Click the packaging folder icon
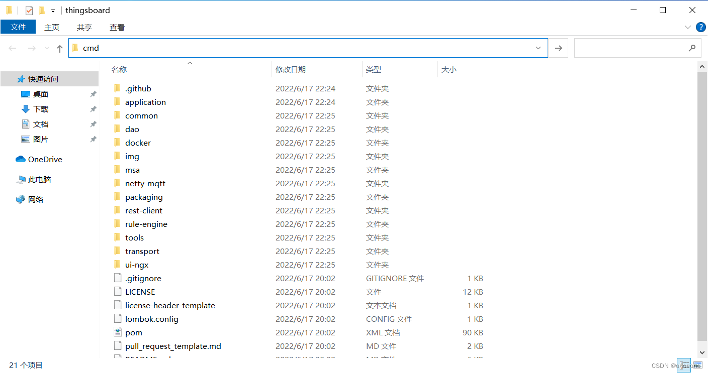Image resolution: width=708 pixels, height=373 pixels. click(117, 197)
